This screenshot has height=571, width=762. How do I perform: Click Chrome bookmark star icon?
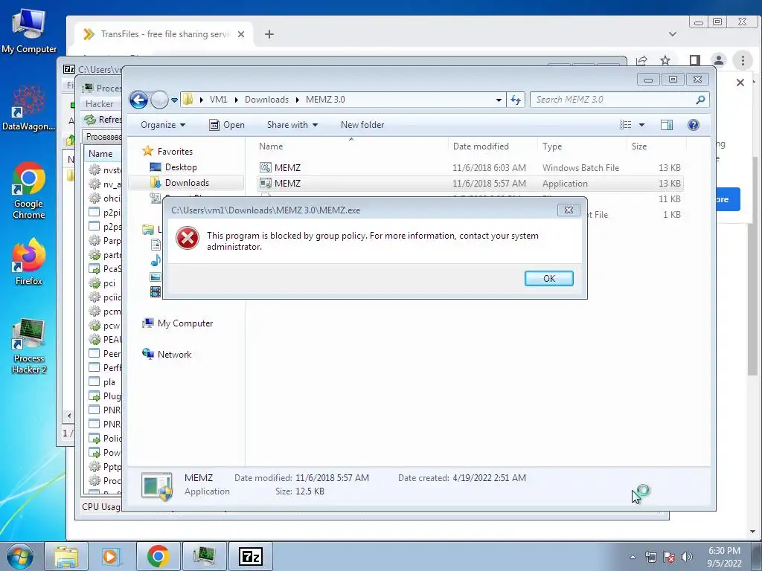[665, 60]
